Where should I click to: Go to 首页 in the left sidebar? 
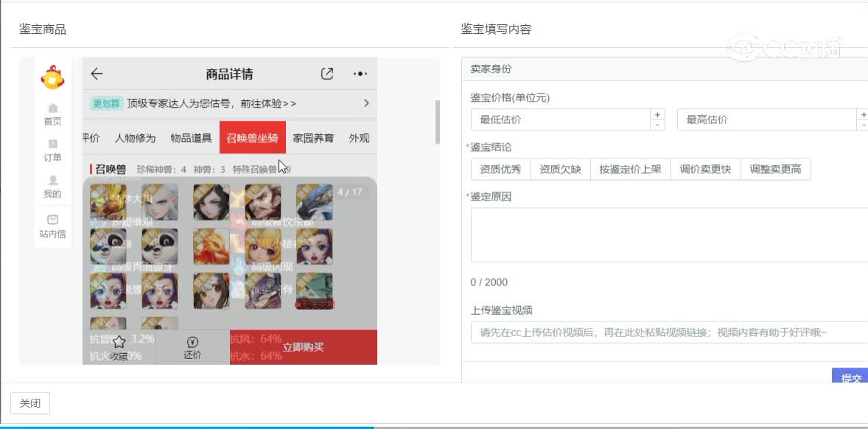pos(52,114)
